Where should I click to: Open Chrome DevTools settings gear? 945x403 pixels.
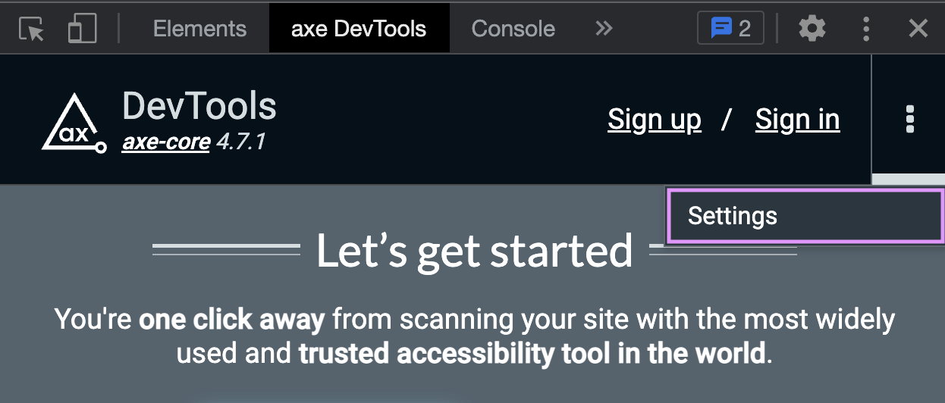(812, 30)
